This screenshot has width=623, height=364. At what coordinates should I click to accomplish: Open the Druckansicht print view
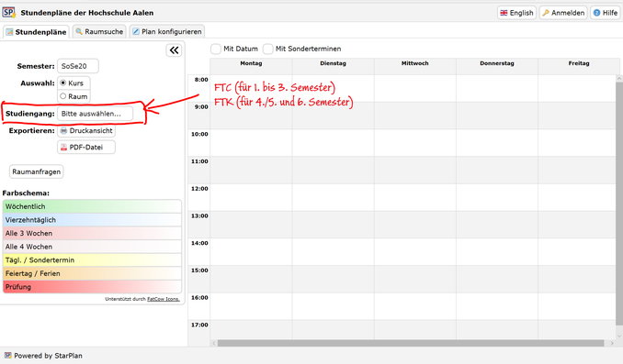[x=86, y=130]
